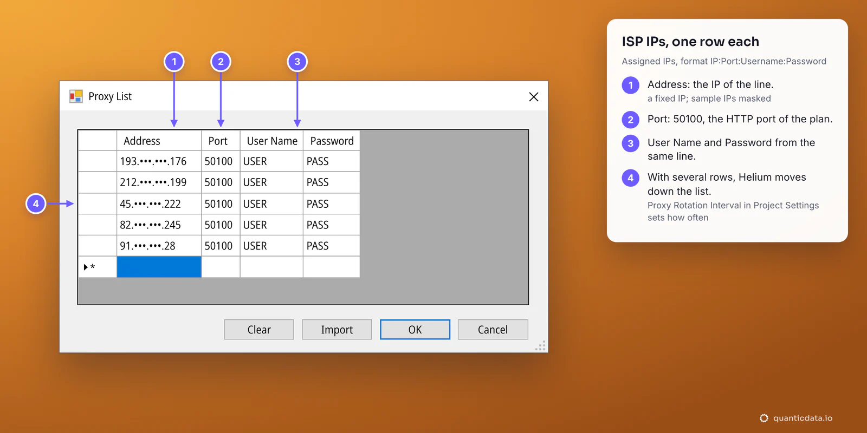Click Port cell in 45.•••.•••.222 row
This screenshot has width=867, height=433.
[x=221, y=204]
